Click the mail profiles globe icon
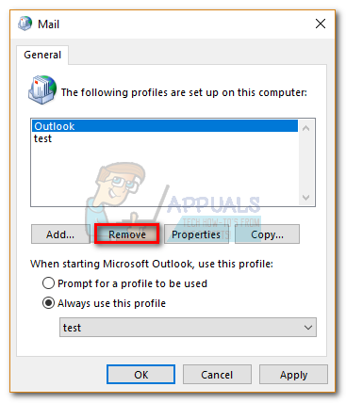The height and width of the screenshot is (403, 346). 42,89
